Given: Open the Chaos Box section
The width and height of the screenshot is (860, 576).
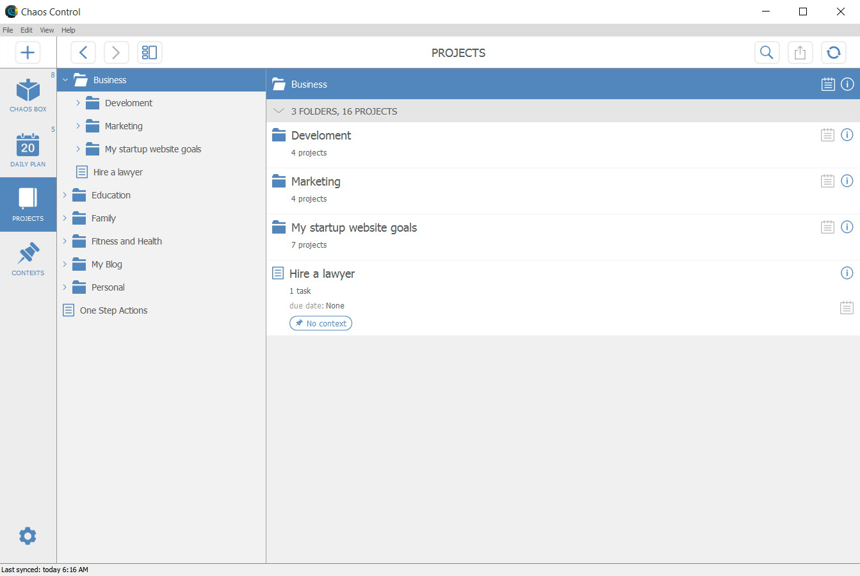Looking at the screenshot, I should [28, 95].
